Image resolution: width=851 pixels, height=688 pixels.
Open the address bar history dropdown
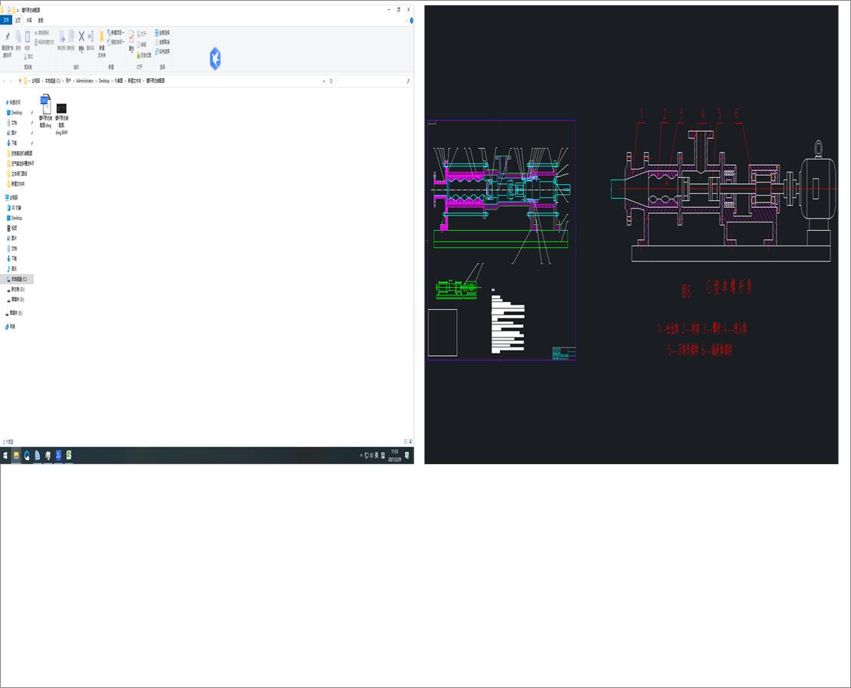324,81
